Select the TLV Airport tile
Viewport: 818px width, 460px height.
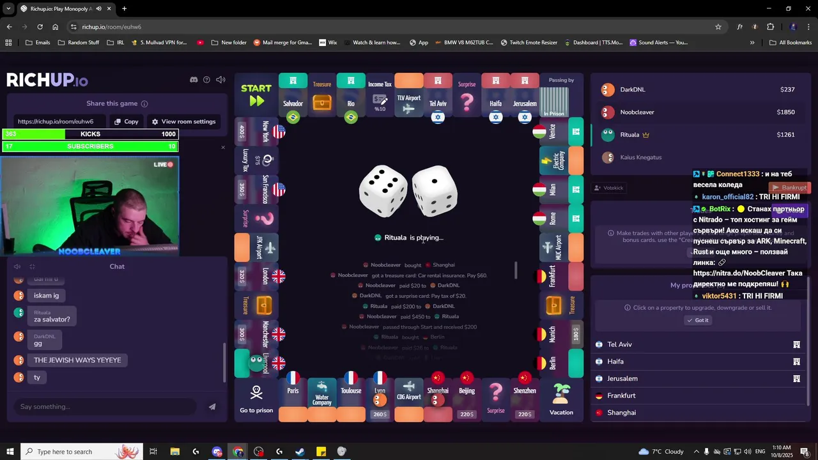pyautogui.click(x=409, y=96)
